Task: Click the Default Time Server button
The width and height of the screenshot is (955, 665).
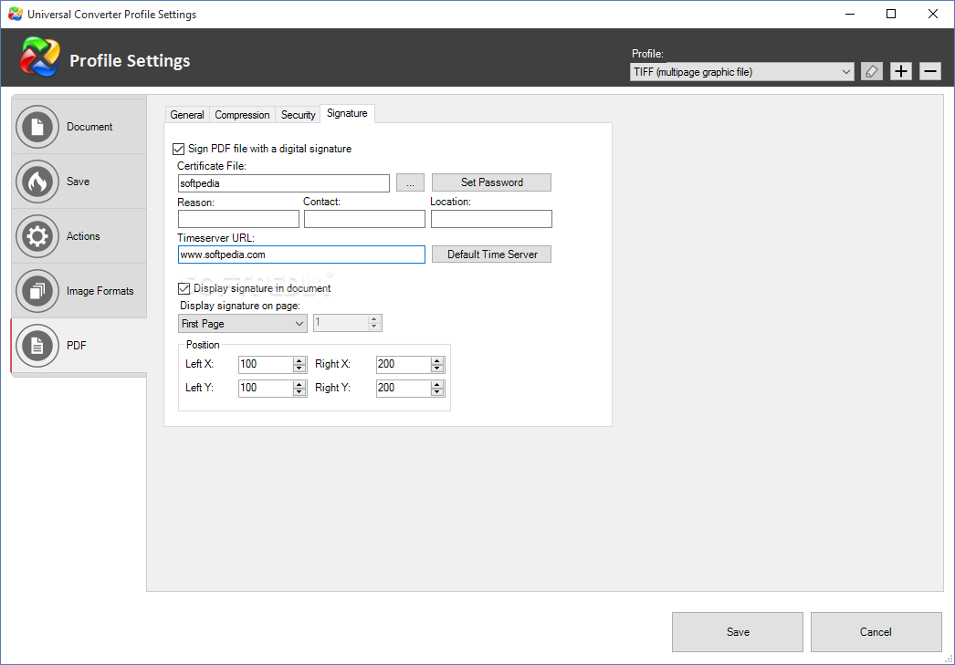Action: pyautogui.click(x=491, y=255)
